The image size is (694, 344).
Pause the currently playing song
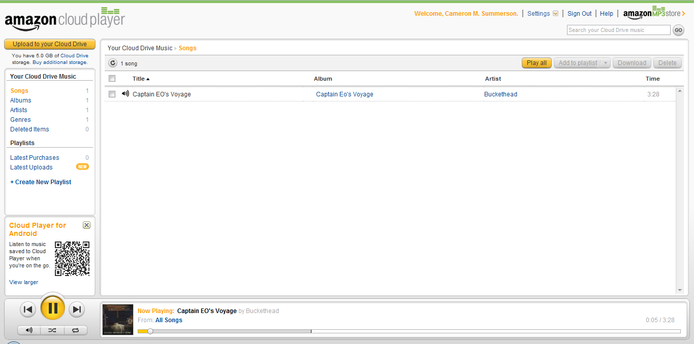52,308
